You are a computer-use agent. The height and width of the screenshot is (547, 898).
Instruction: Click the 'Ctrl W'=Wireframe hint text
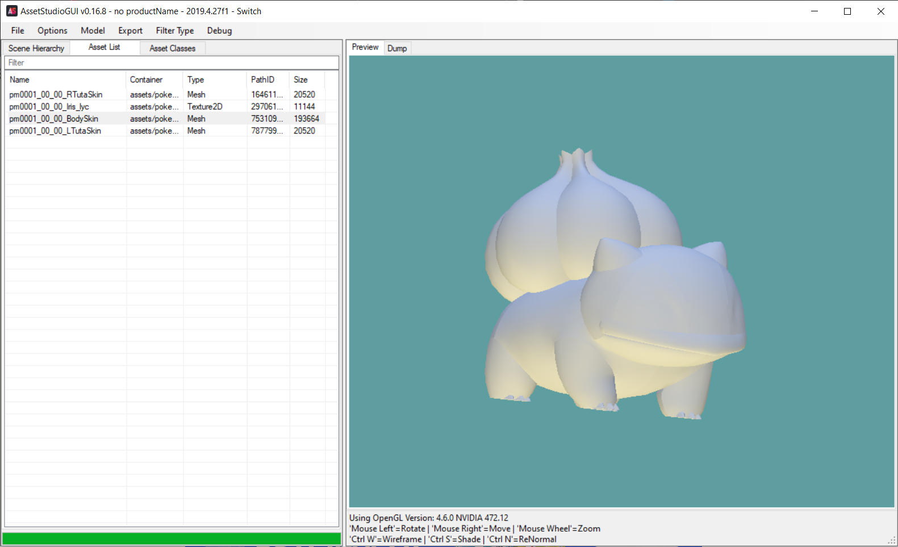pos(386,539)
